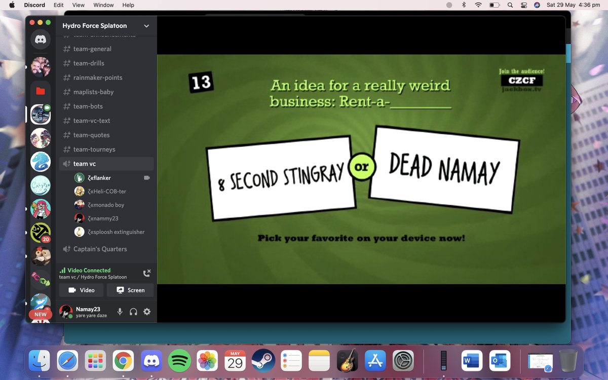Open the Window menu
This screenshot has height=380, width=608.
point(103,5)
